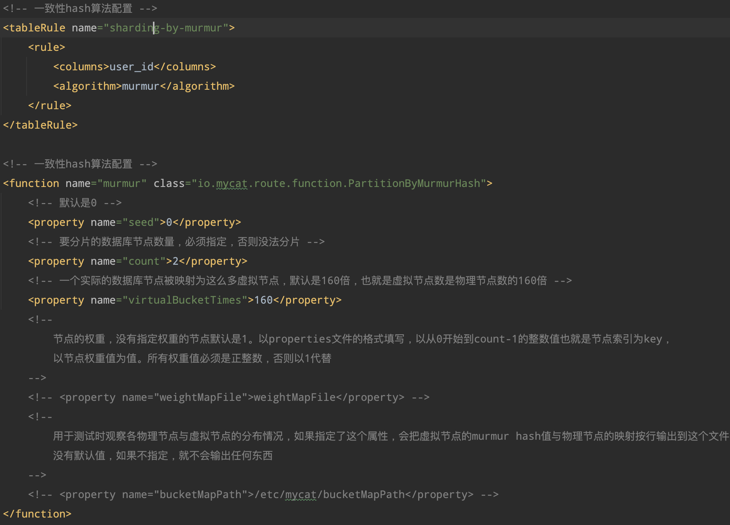Click "virtualBucketTimes" attribute value
Image resolution: width=730 pixels, height=525 pixels.
pos(185,300)
